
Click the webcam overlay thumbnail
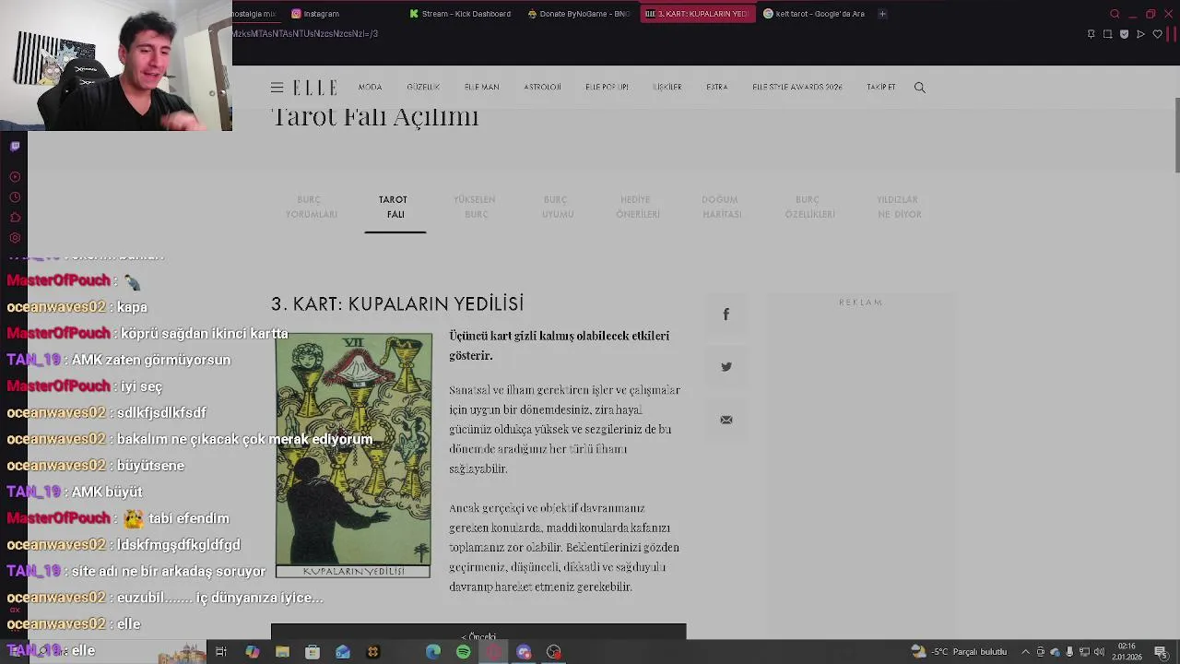(x=116, y=65)
